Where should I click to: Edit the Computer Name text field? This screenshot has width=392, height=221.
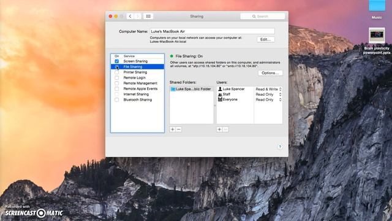point(212,31)
